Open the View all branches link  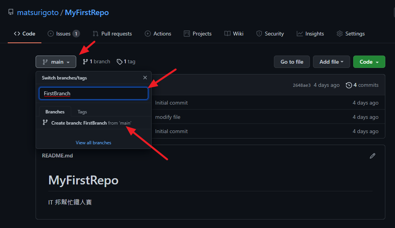(94, 143)
